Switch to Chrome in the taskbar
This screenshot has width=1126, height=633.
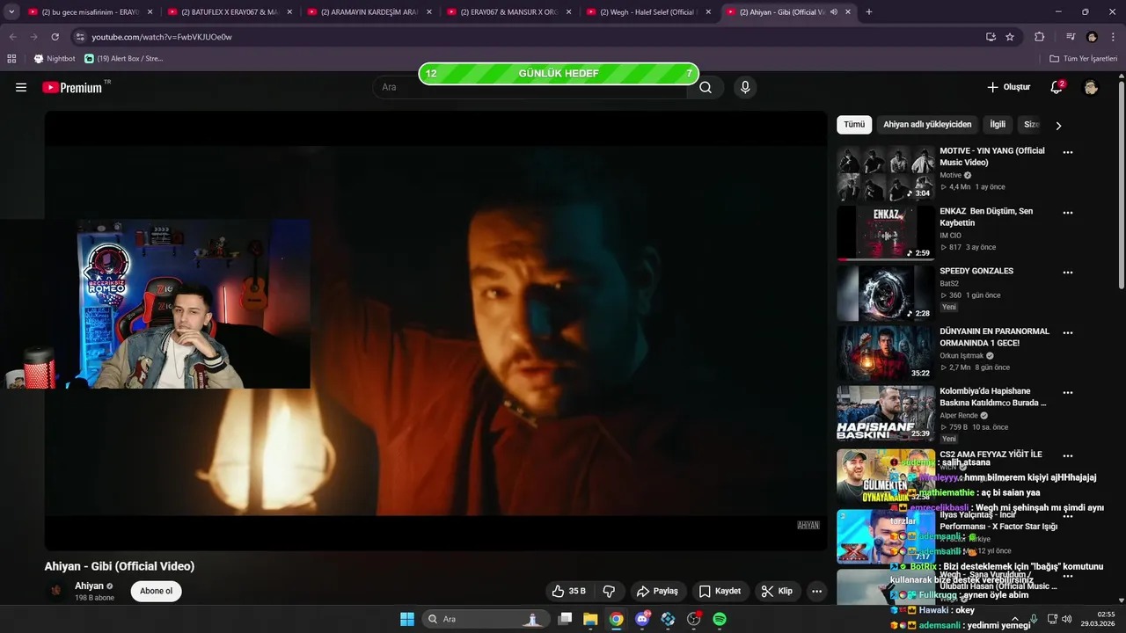(x=617, y=619)
